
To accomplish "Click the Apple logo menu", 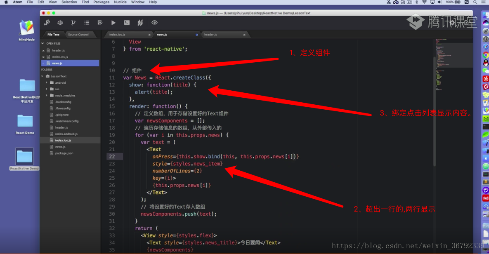I will tap(6, 2).
